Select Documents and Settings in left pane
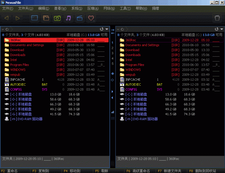 pyautogui.click(x=56, y=45)
